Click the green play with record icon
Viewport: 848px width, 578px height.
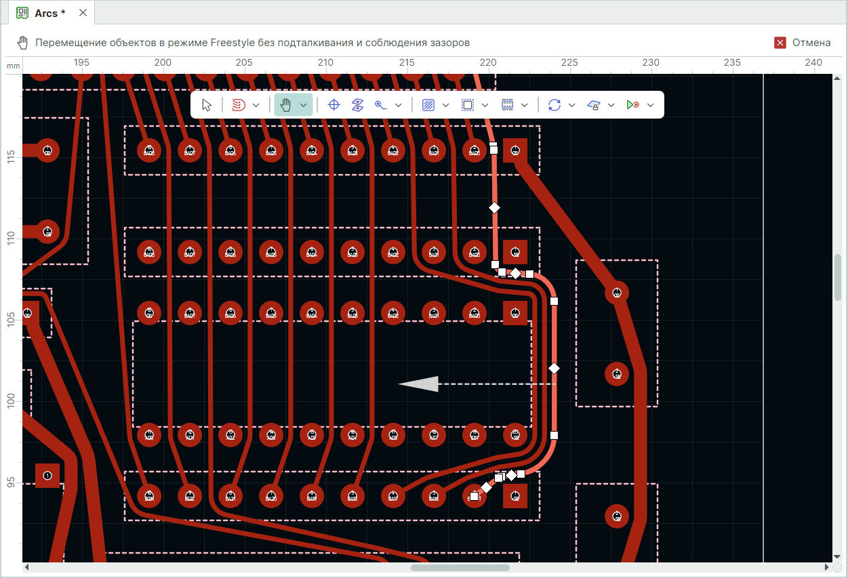pyautogui.click(x=633, y=105)
